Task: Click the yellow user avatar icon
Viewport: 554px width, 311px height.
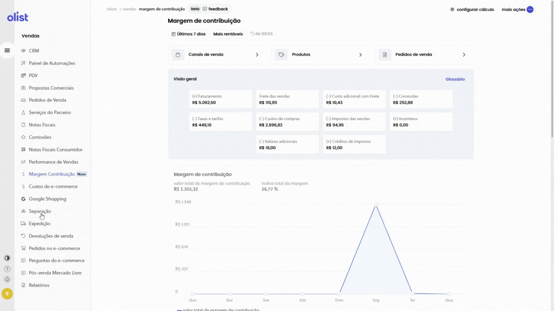Action: pos(7,294)
